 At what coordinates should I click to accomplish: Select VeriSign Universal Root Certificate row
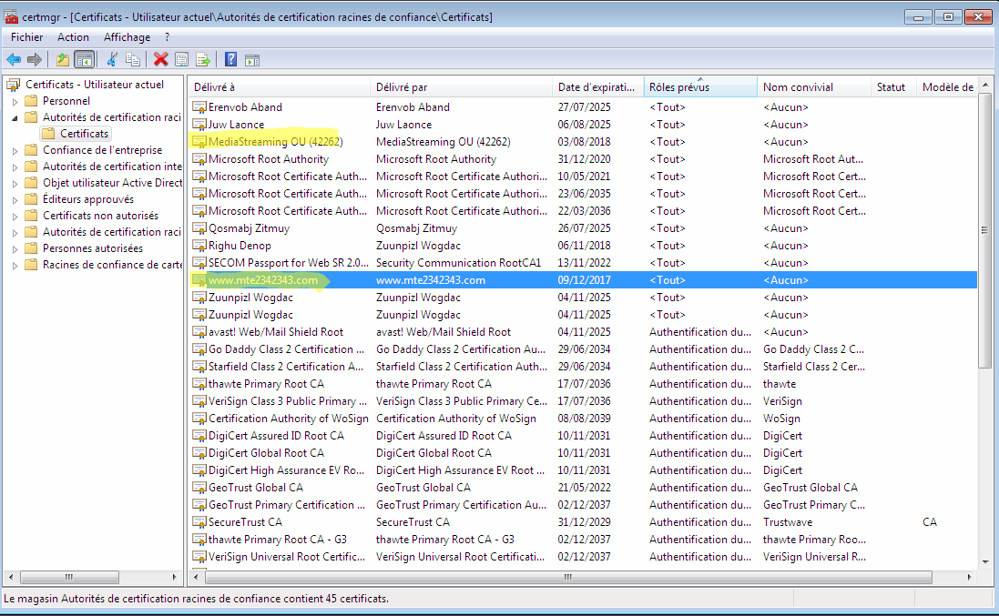click(583, 557)
